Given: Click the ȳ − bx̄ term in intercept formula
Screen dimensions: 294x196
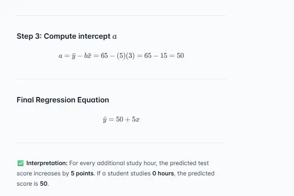Looking at the screenshot, I should point(83,56).
